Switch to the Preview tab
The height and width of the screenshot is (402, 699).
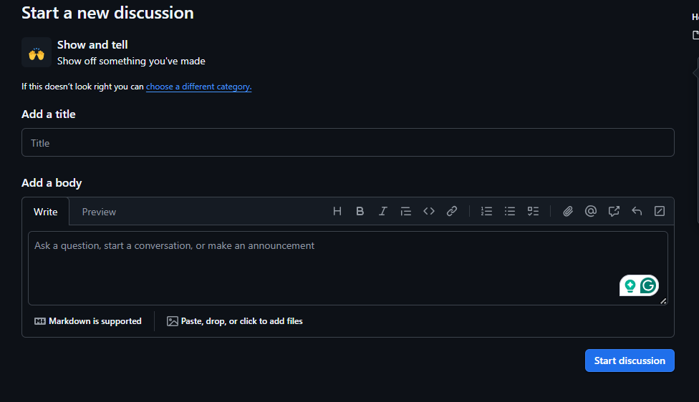tap(99, 212)
